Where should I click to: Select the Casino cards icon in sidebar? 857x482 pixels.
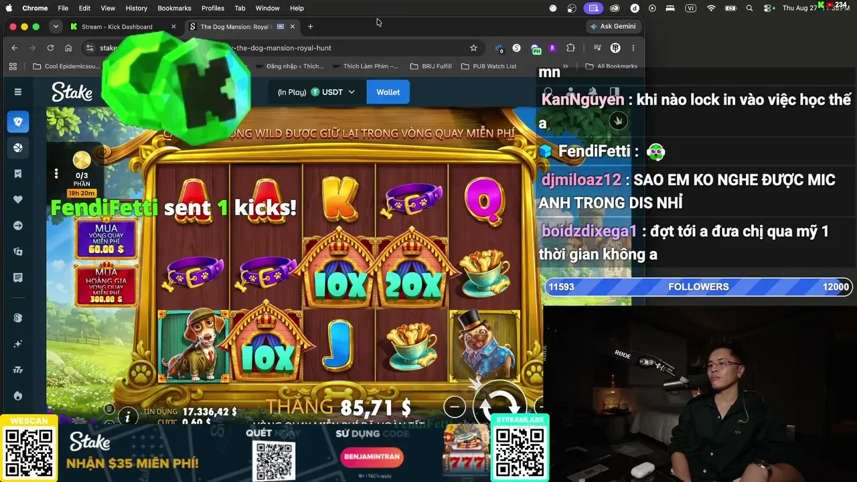point(18,121)
